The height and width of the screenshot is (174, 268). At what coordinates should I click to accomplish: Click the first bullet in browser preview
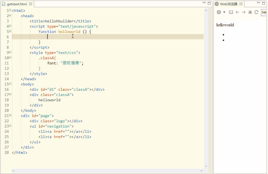click(223, 35)
